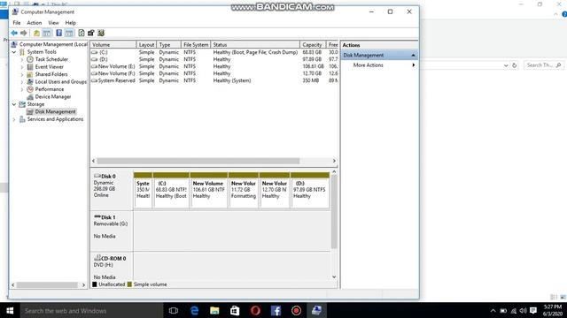Open the View menu
567x318 pixels.
tap(53, 23)
